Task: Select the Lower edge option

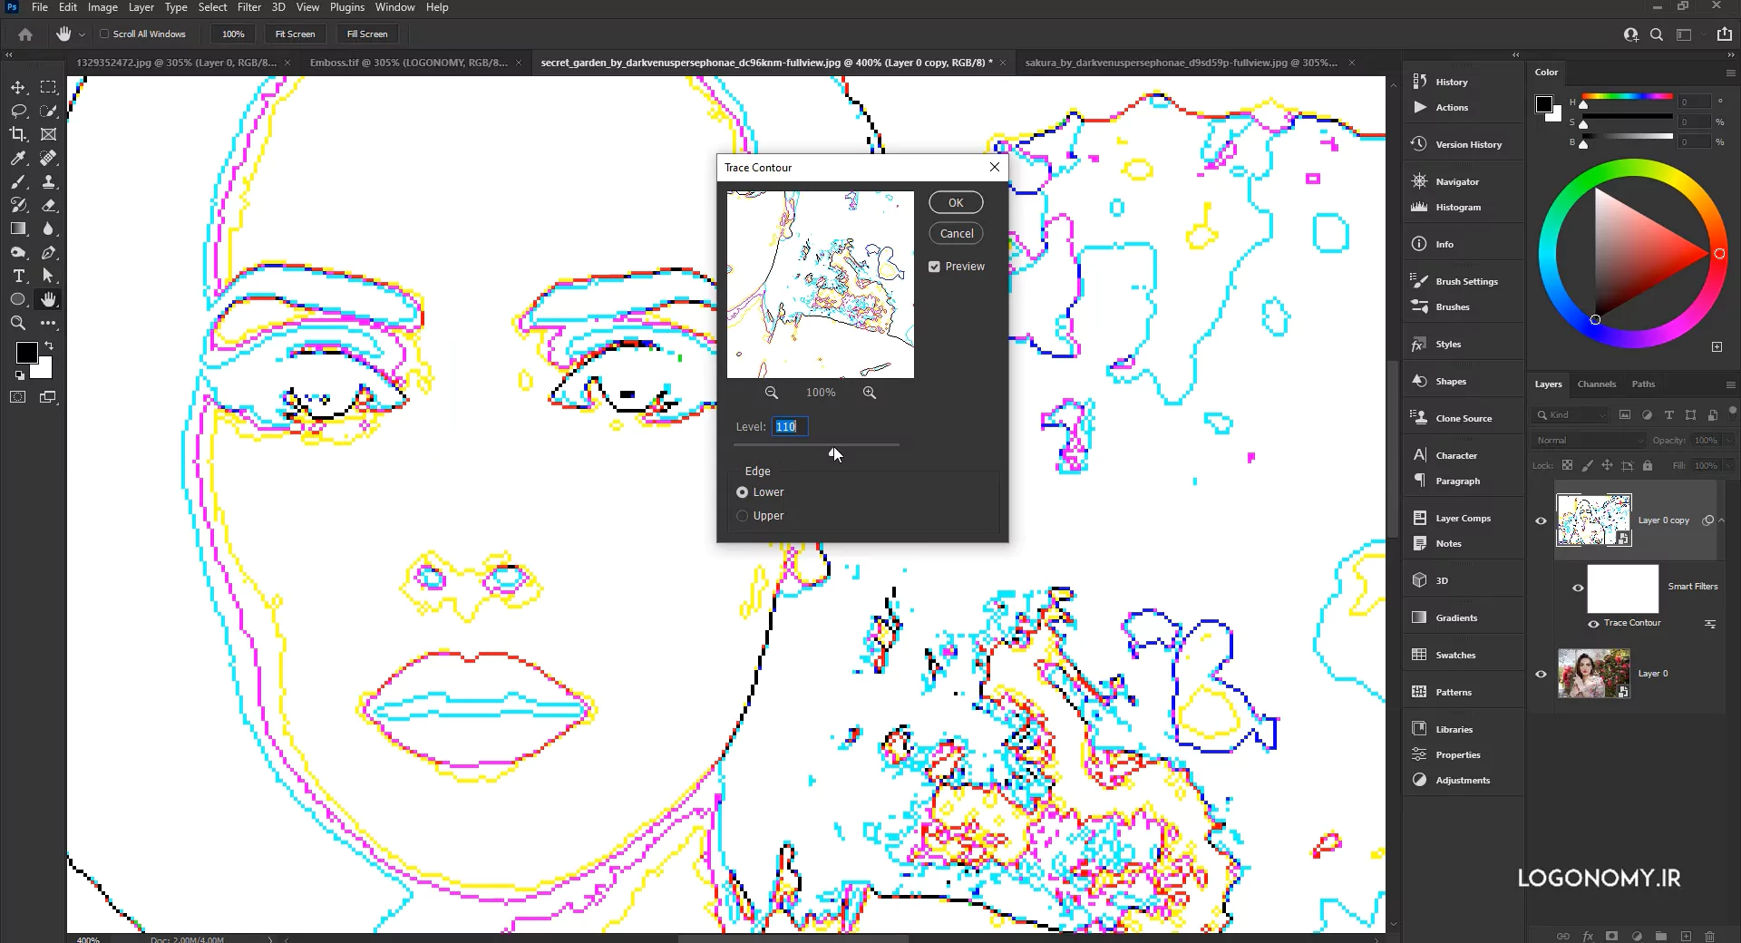Action: coord(743,492)
